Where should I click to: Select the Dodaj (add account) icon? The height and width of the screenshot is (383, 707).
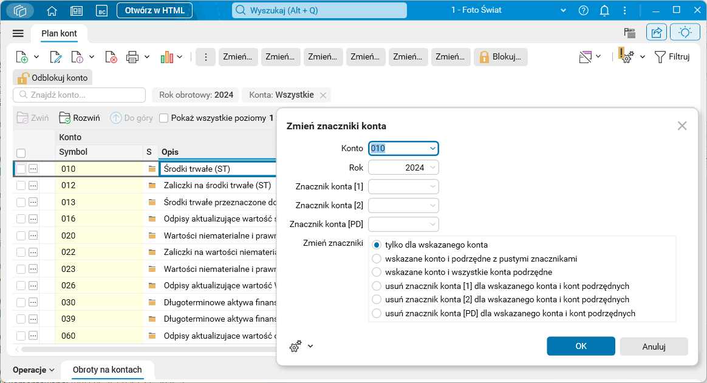click(x=23, y=56)
